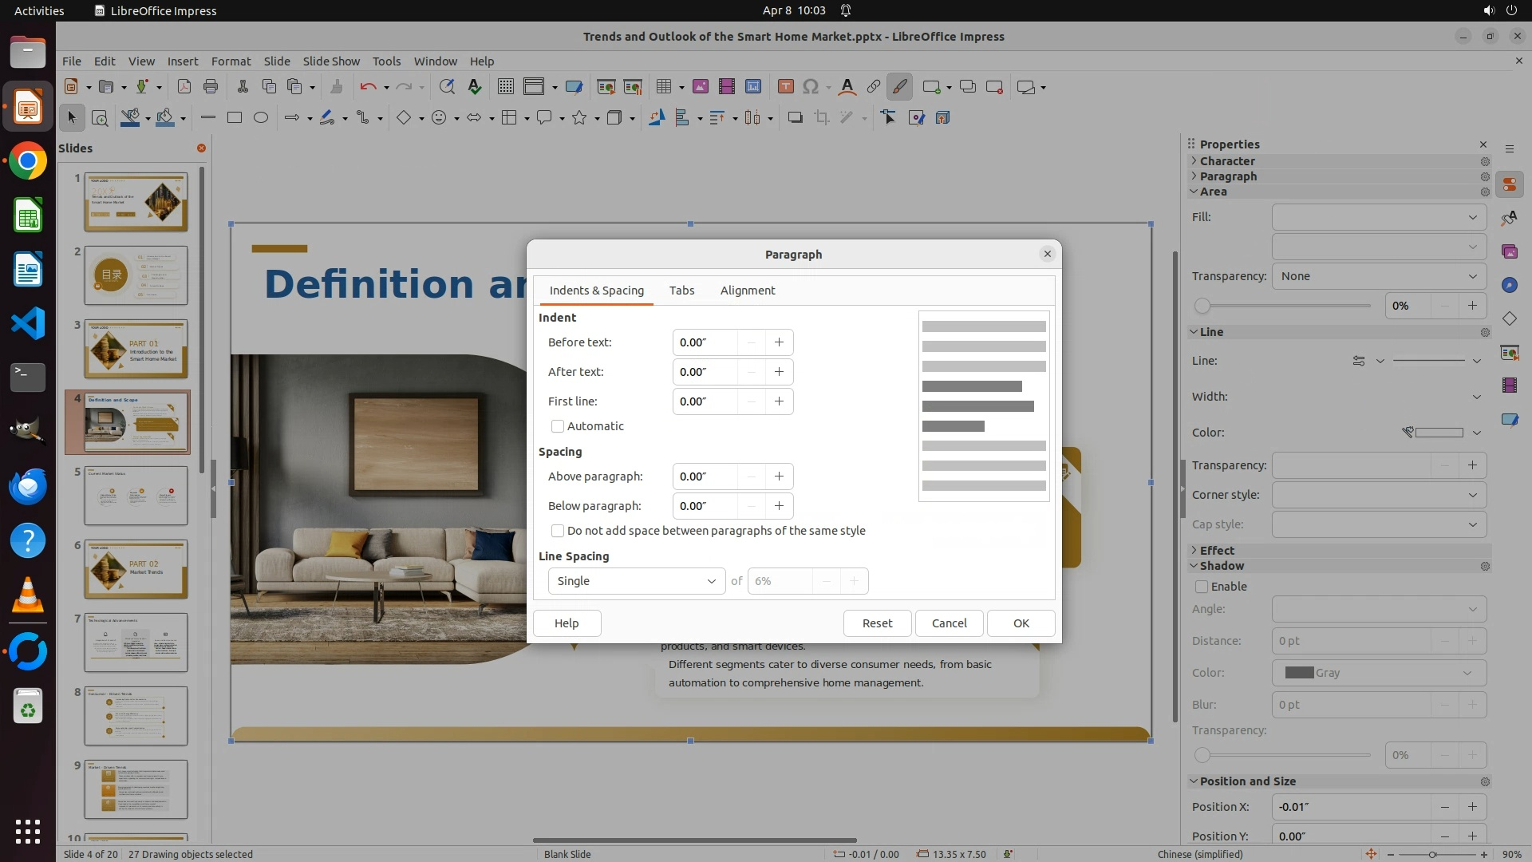Select the Ellipse drawing tool
1532x862 pixels.
click(261, 118)
